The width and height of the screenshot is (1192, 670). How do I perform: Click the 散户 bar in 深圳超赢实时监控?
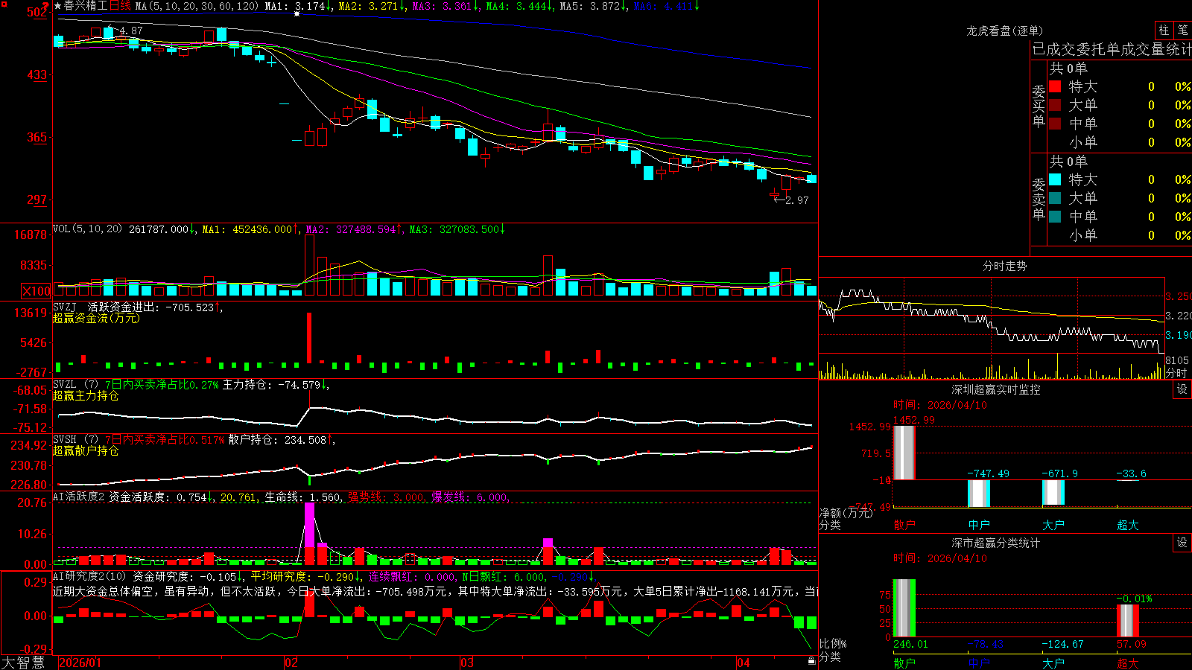904,453
